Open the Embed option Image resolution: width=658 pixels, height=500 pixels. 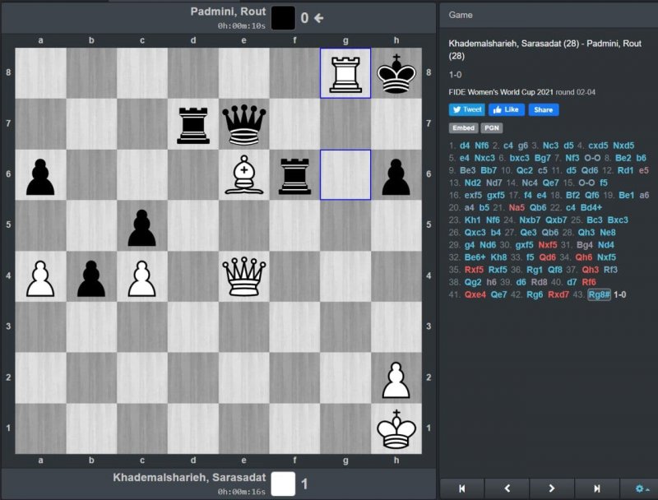(x=464, y=128)
